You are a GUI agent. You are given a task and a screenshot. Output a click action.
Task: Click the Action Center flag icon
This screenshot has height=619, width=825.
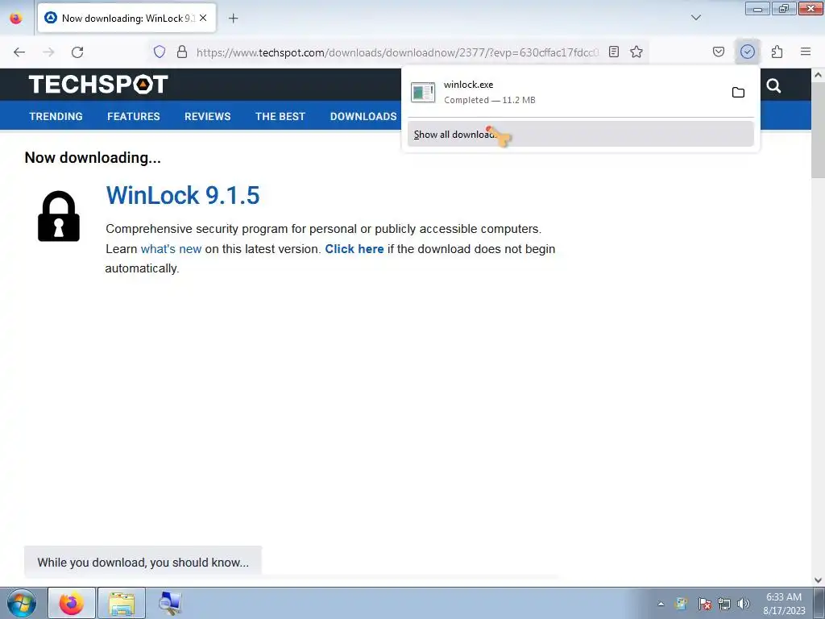click(704, 604)
